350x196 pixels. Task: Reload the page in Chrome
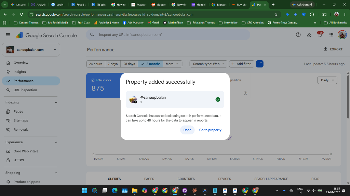[x=22, y=14]
